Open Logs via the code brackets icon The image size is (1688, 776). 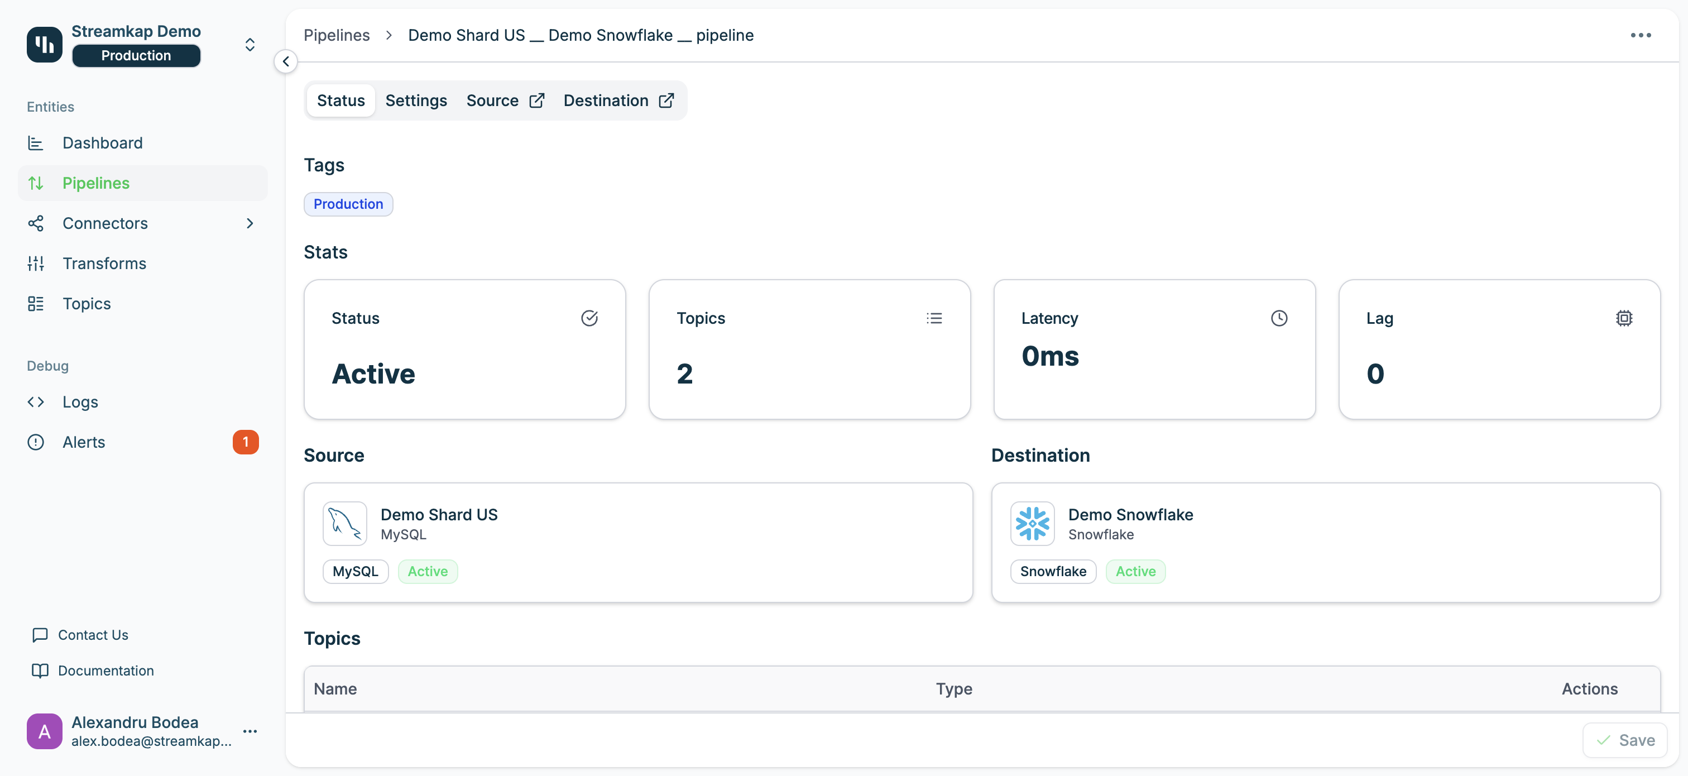pos(35,402)
